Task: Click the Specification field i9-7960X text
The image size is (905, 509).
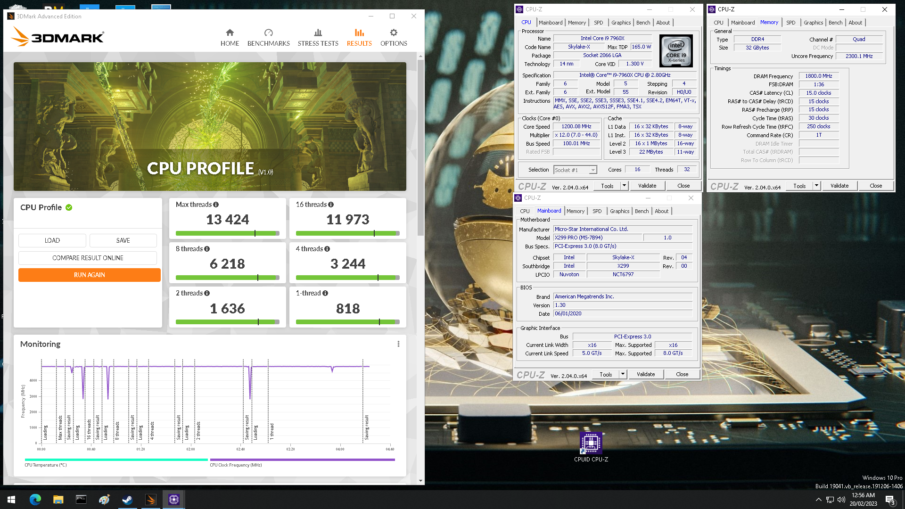Action: point(625,75)
